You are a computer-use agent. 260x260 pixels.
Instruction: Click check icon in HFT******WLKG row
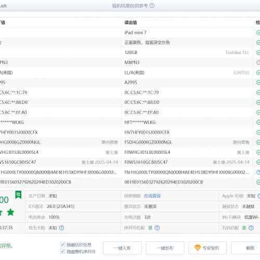(258, 122)
